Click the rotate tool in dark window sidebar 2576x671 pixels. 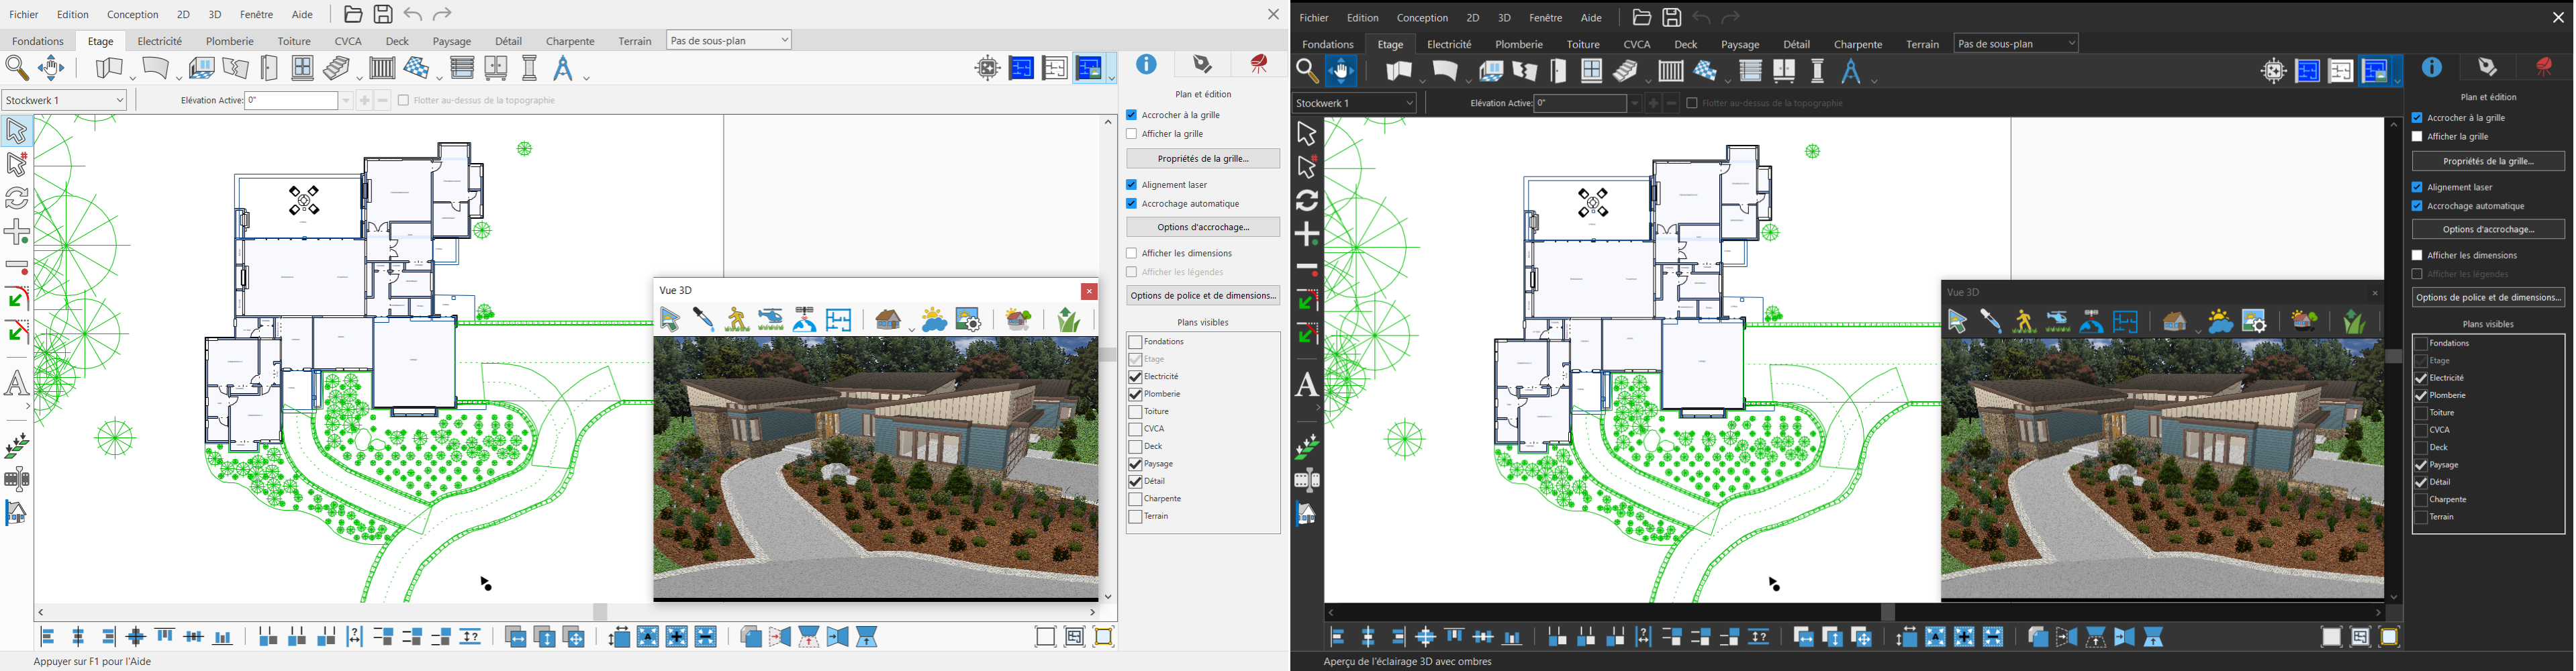pyautogui.click(x=1307, y=200)
